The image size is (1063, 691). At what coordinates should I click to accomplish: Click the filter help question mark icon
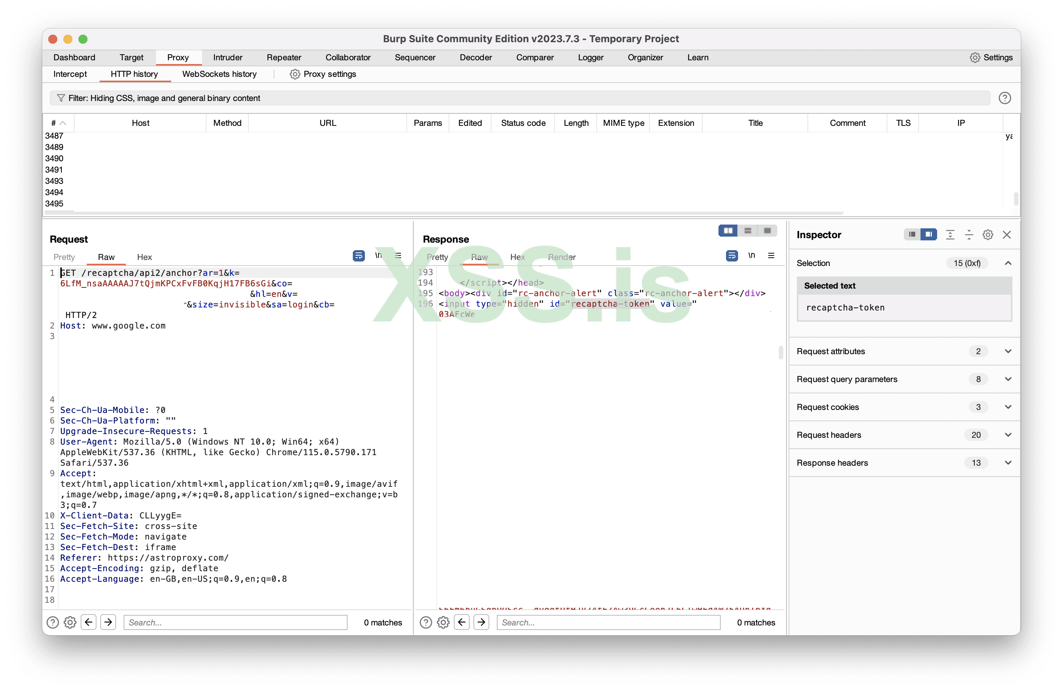tap(1005, 98)
